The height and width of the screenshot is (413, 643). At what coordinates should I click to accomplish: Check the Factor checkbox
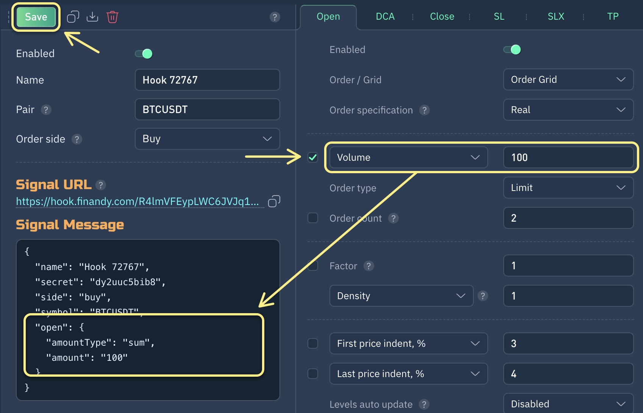pos(313,265)
